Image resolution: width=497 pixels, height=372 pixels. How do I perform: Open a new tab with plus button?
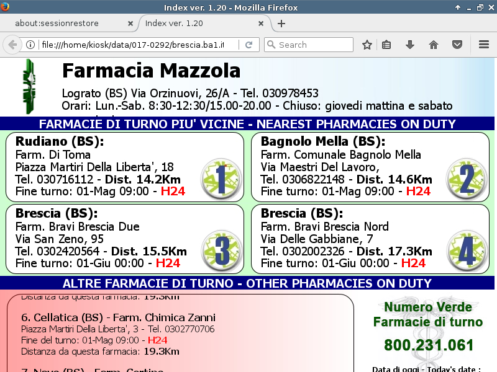(281, 24)
